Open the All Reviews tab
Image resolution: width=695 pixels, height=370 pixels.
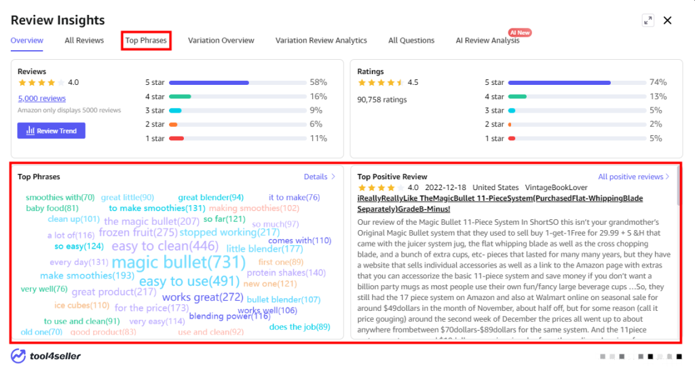click(x=84, y=40)
